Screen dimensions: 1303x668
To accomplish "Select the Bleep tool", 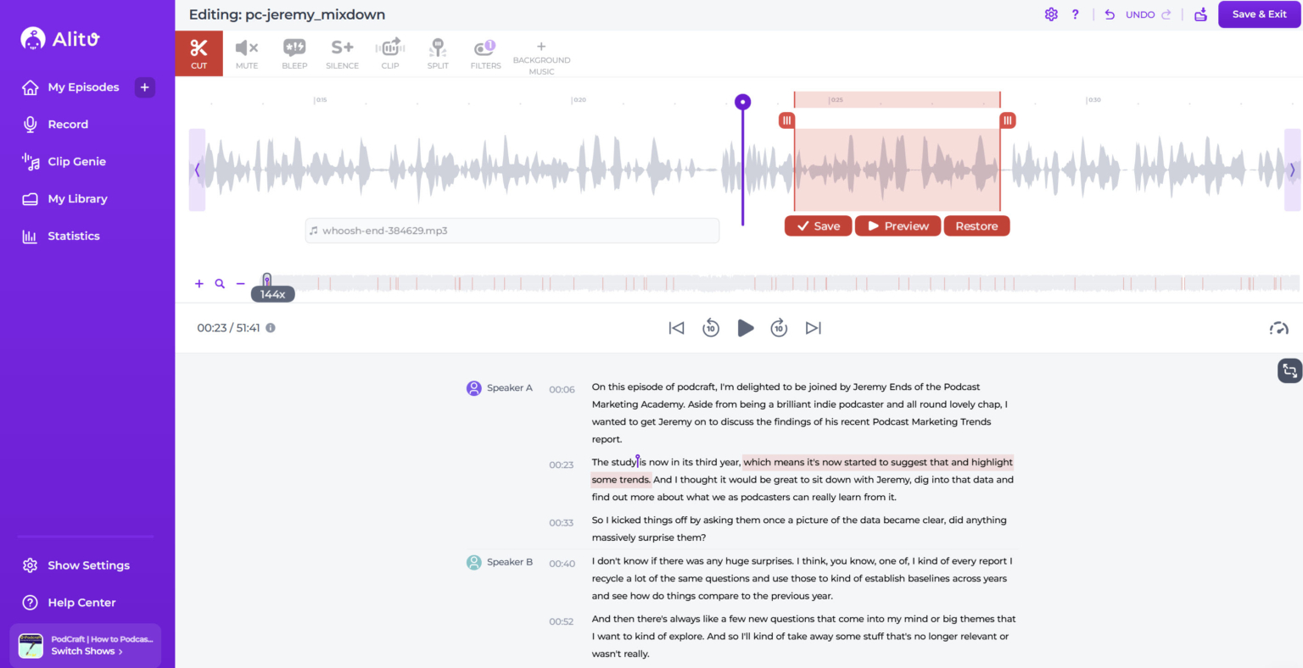I will [x=294, y=53].
